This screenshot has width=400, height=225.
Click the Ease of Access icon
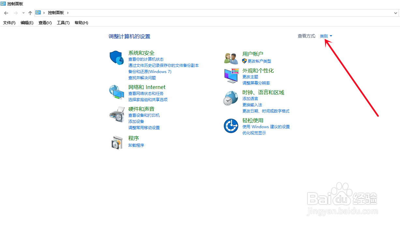(x=231, y=126)
